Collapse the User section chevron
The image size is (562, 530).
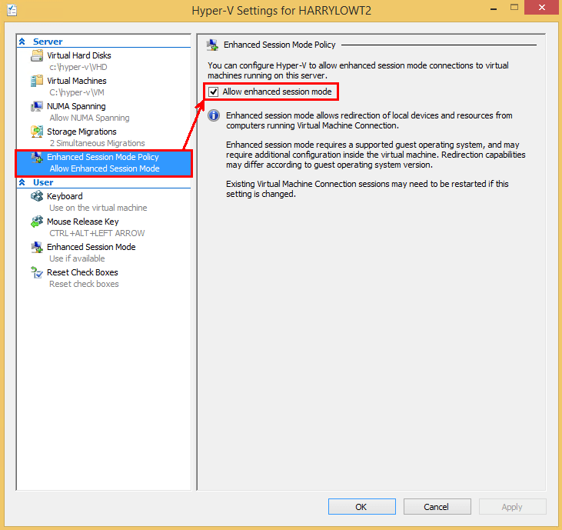coord(22,182)
